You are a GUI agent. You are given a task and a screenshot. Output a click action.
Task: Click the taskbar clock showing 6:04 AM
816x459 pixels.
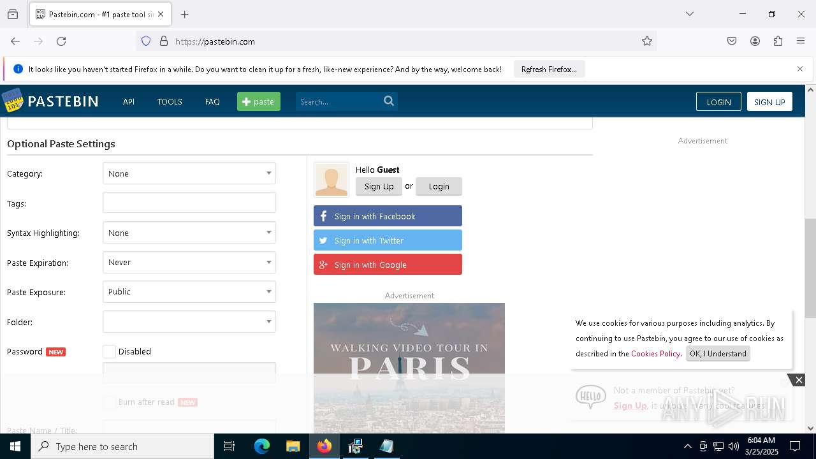point(761,446)
